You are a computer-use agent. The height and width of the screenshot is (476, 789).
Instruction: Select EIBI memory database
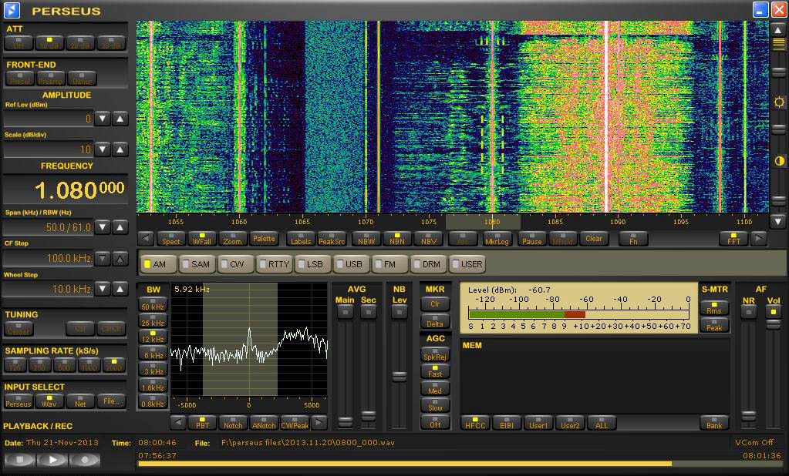[x=507, y=423]
